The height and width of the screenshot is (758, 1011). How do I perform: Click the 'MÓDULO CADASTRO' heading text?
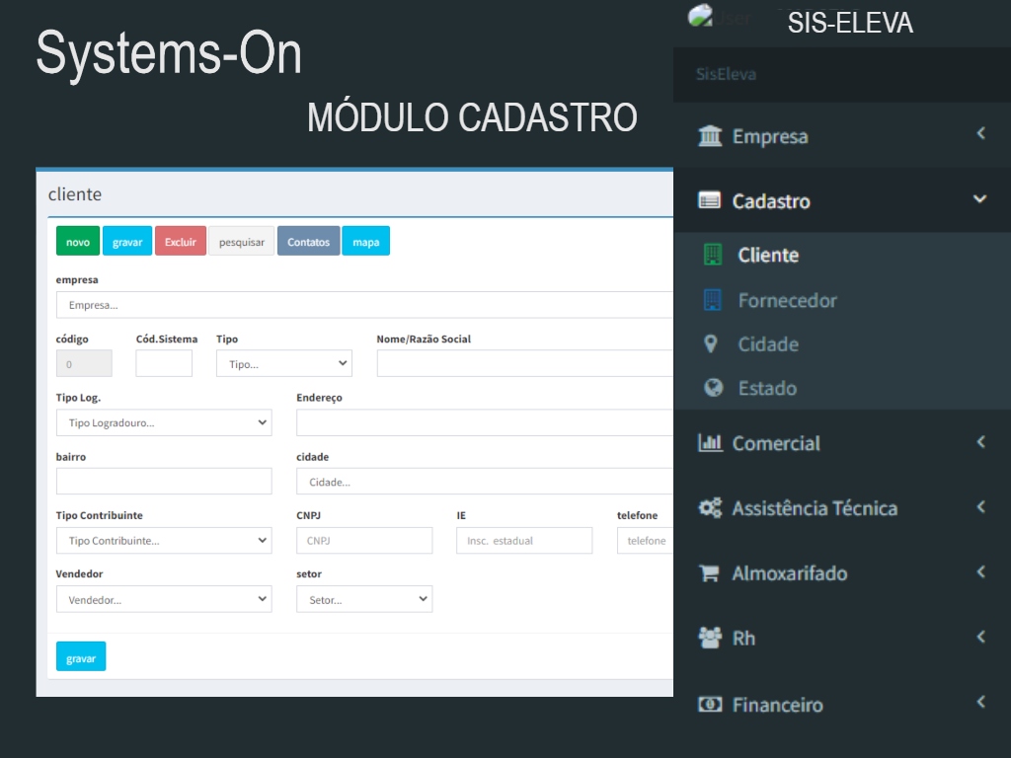click(x=472, y=117)
